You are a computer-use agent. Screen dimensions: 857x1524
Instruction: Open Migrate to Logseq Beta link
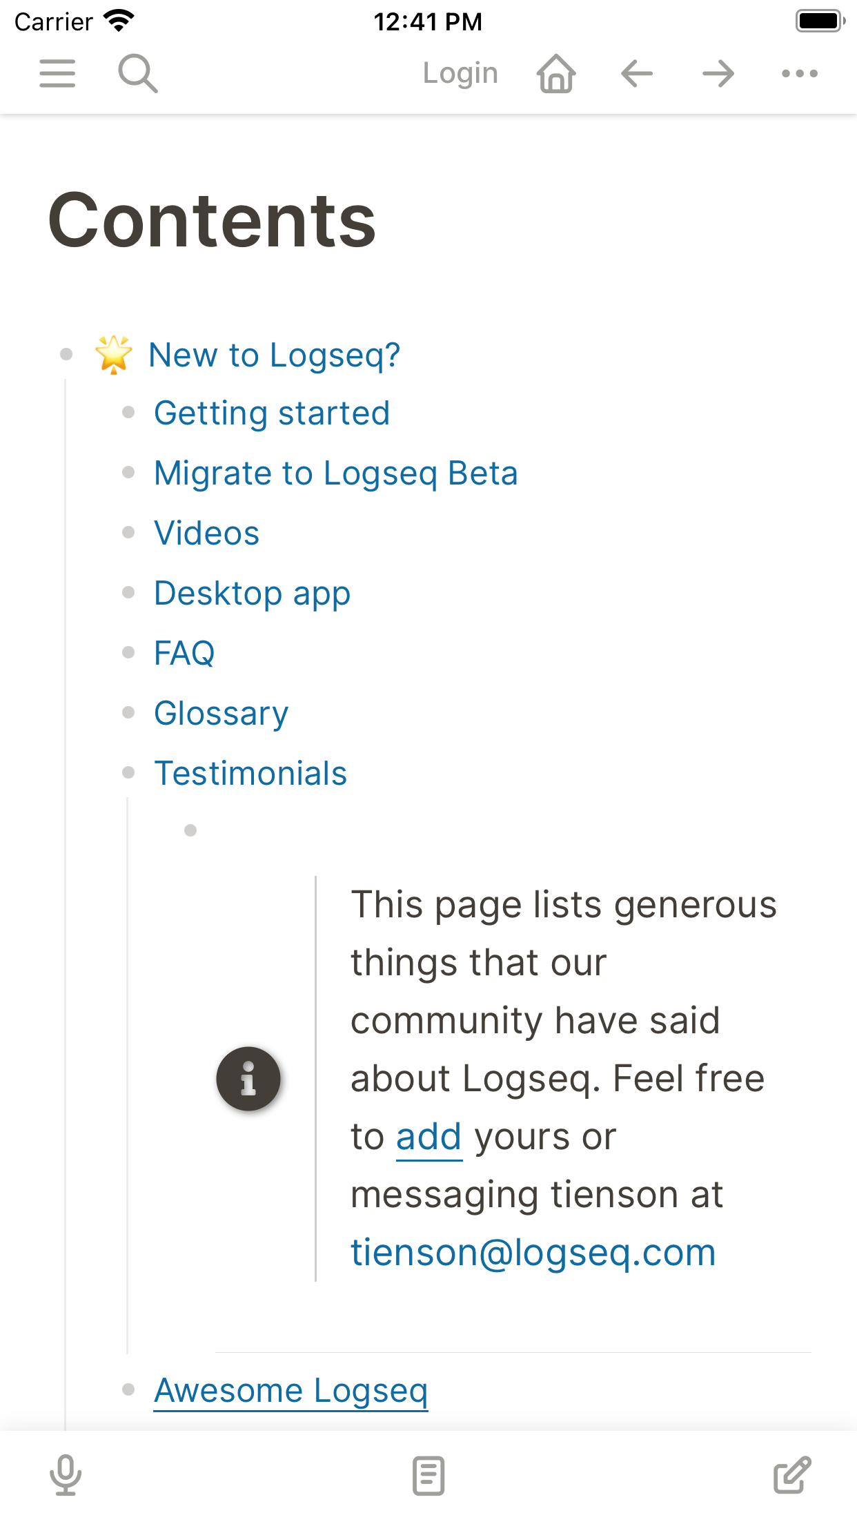point(336,473)
